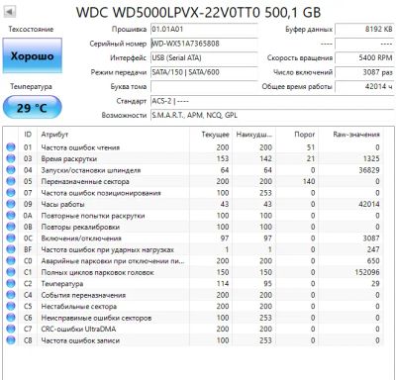Click status orb for attribute 01 Частота ошибок чтения

point(11,147)
